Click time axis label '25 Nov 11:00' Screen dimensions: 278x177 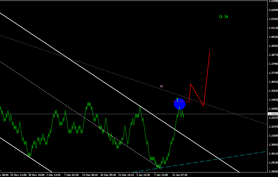click(18, 175)
